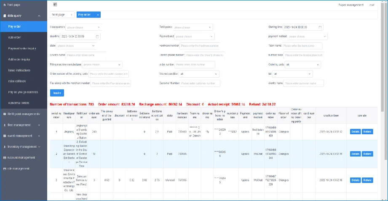Close the 'Pay order' tab
The height and width of the screenshot is (201, 388).
point(98,15)
